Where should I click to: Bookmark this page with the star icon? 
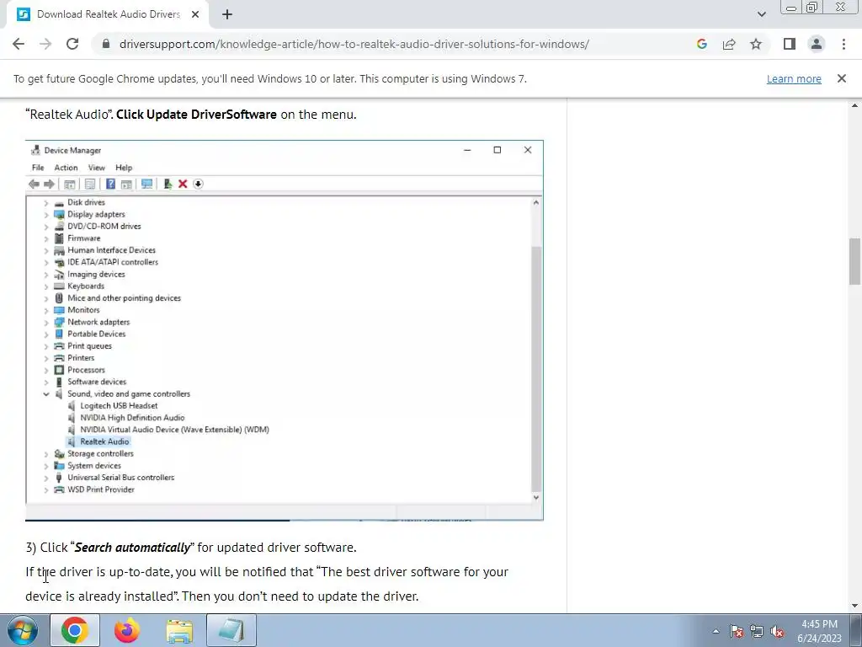tap(756, 44)
